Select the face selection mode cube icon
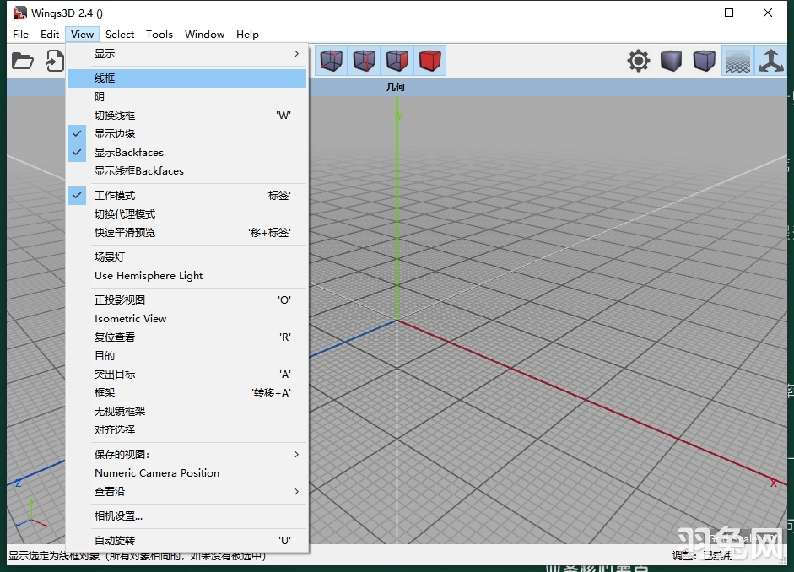This screenshot has width=794, height=572. pos(397,61)
